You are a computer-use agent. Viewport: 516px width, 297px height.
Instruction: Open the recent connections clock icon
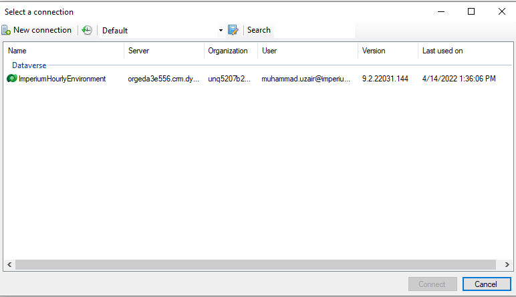click(x=87, y=30)
